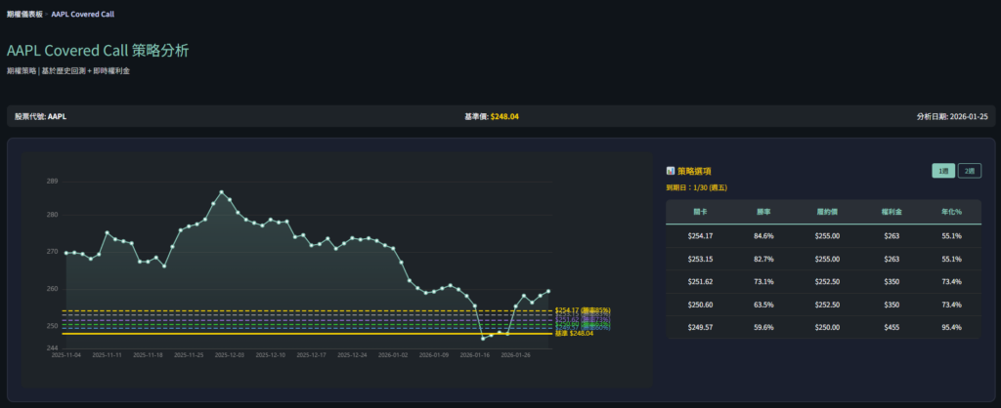
Task: Click the 年化% column header
Action: click(951, 211)
